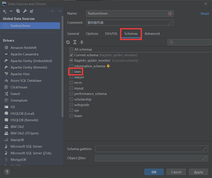Click the OK button
Image resolution: width=212 pixels, height=178 pixels.
coord(154,172)
